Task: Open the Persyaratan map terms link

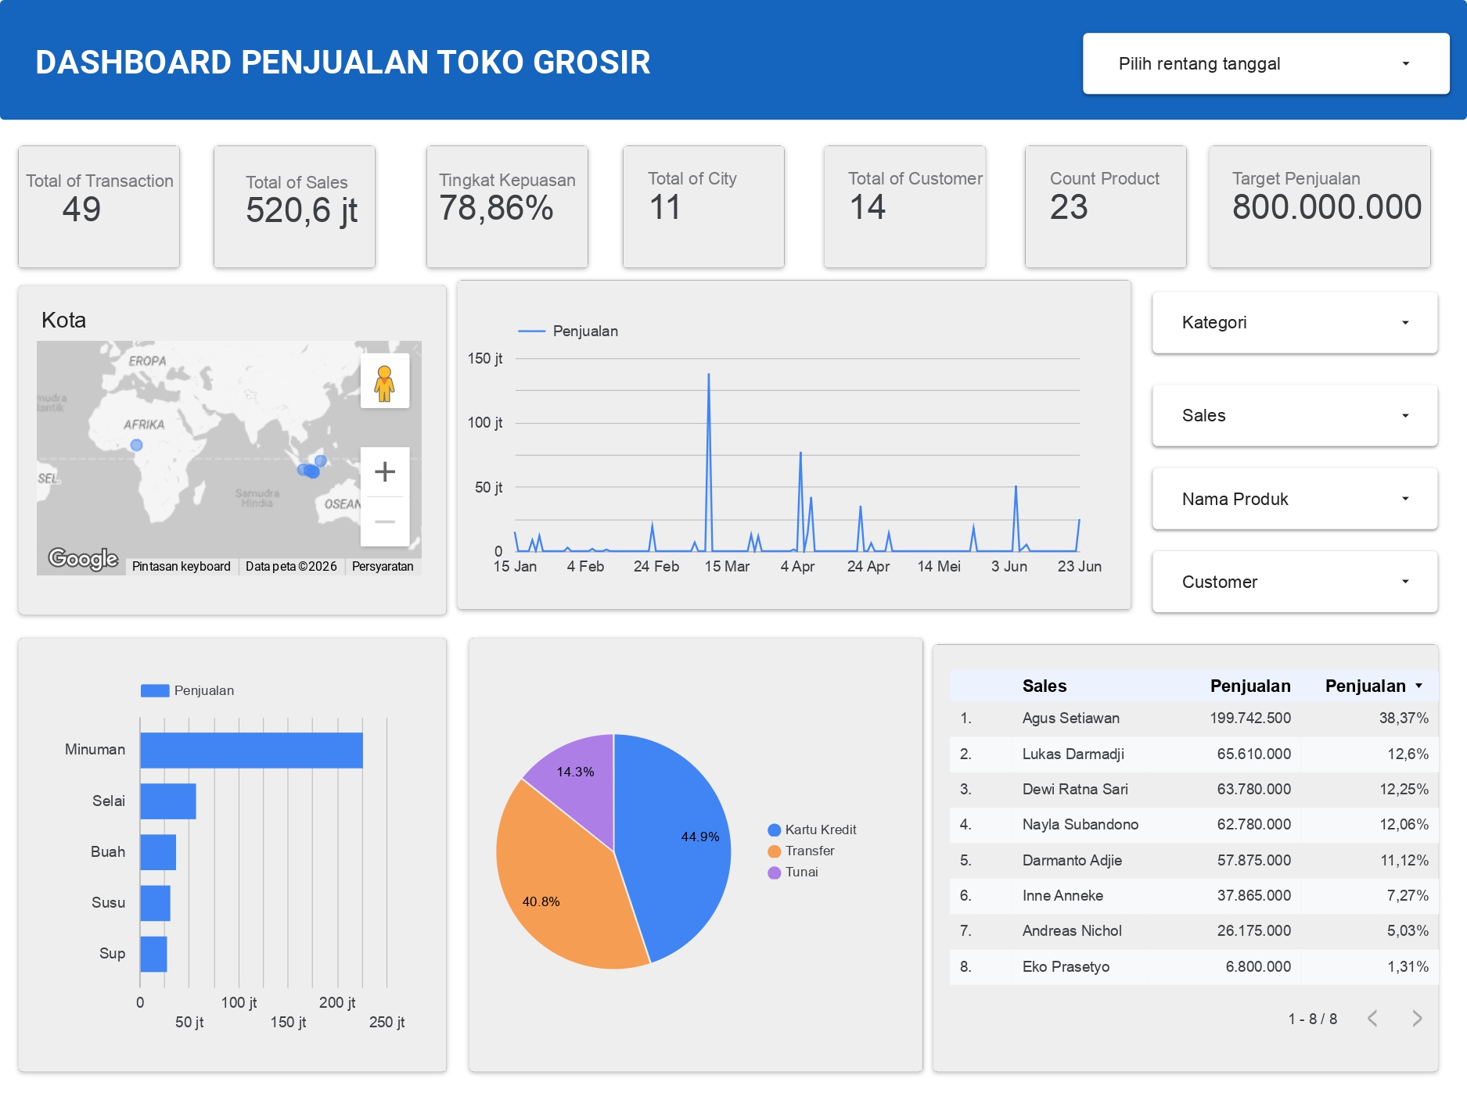Action: click(x=383, y=566)
